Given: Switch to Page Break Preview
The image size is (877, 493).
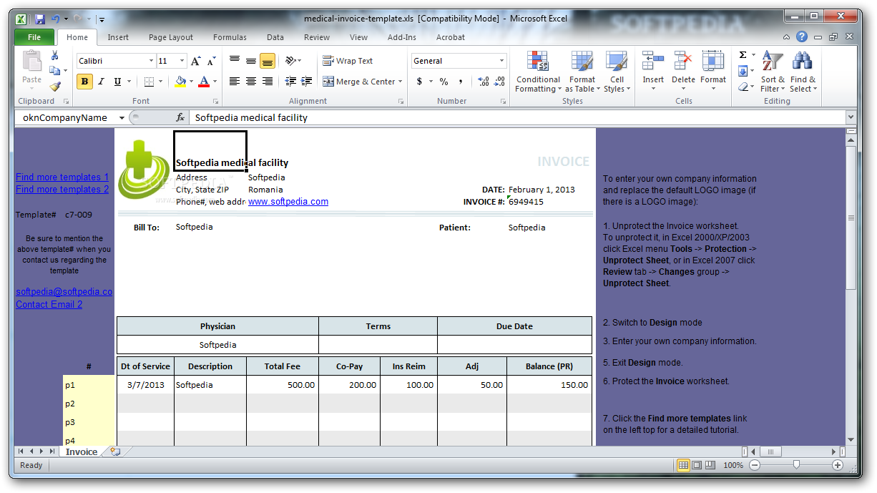Looking at the screenshot, I should (710, 465).
